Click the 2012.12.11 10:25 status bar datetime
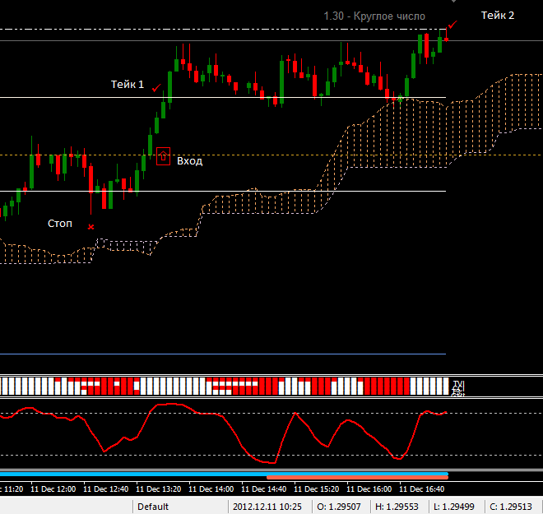This screenshot has height=514, width=543. 267,507
